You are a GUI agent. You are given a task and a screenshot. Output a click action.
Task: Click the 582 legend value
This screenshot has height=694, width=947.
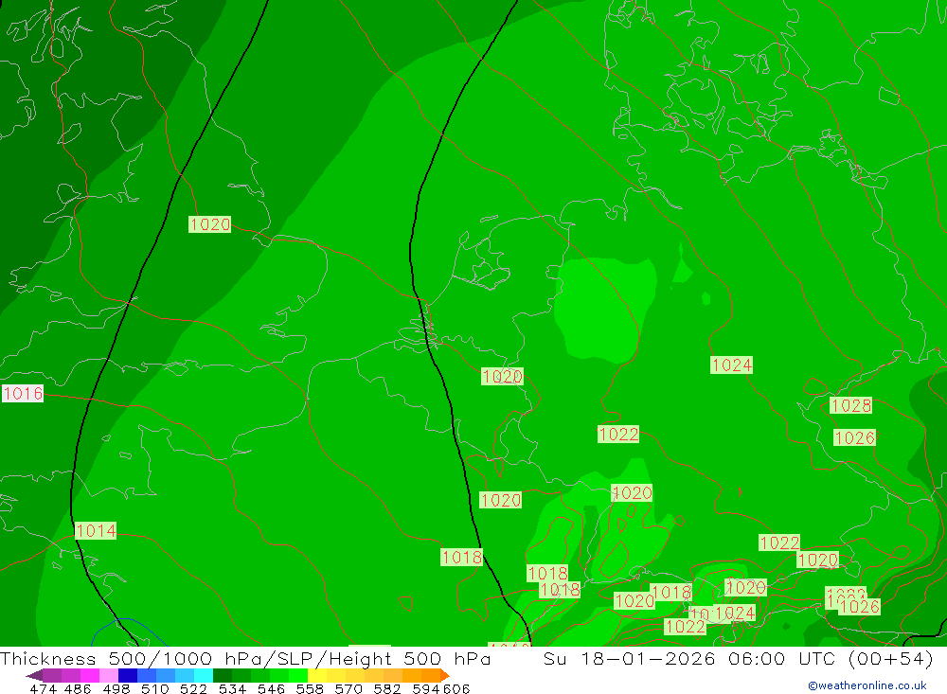coord(387,688)
